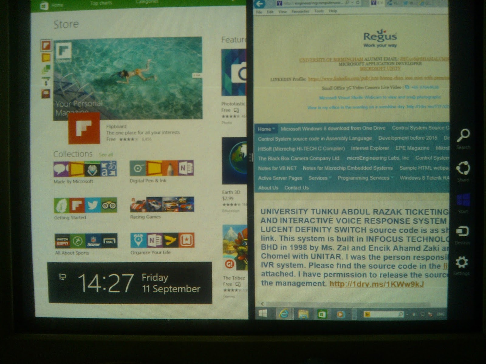The image size is (486, 364).
Task: Open Notes for Microchip Embedded Systems
Action: [348, 168]
